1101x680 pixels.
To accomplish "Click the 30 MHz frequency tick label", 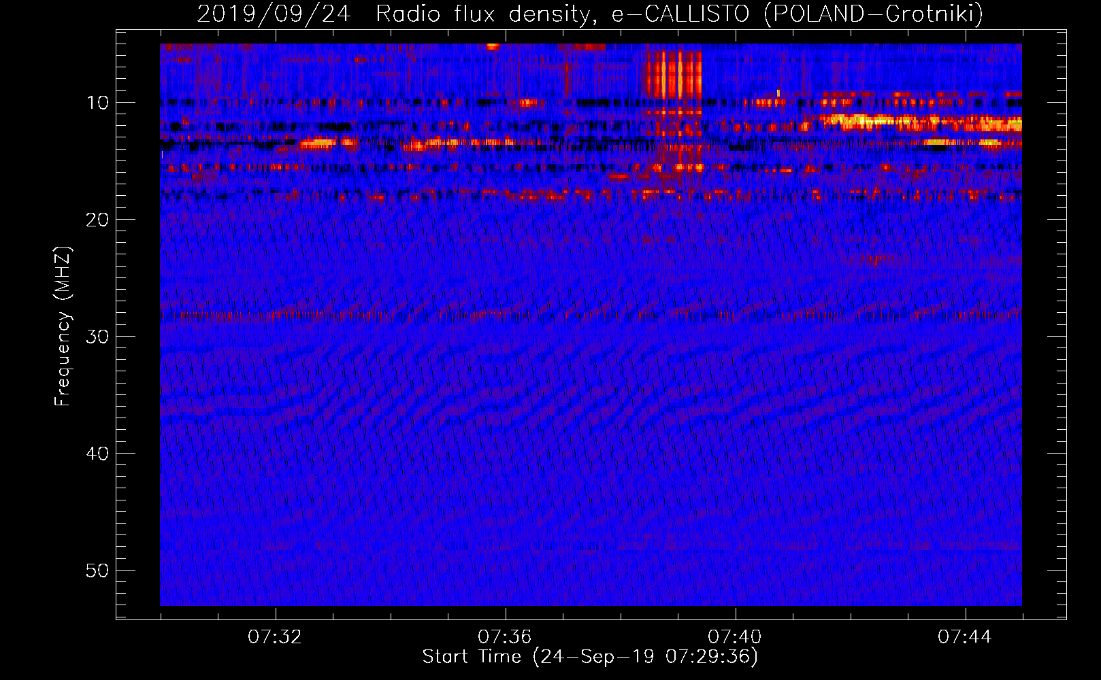I will tap(98, 337).
